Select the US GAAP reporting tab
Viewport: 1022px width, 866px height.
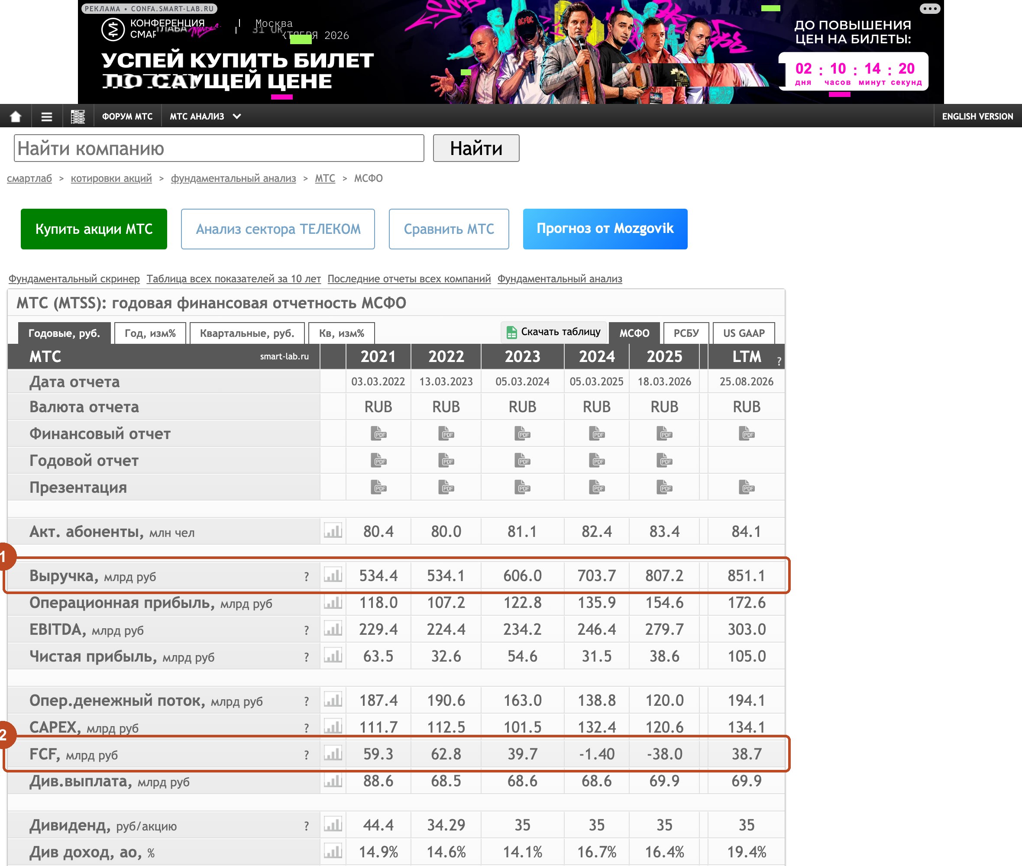click(x=744, y=333)
